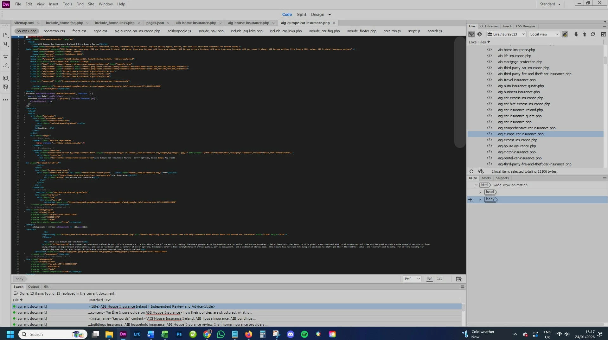Select the title match search result row
This screenshot has width=608, height=340.
click(237, 306)
